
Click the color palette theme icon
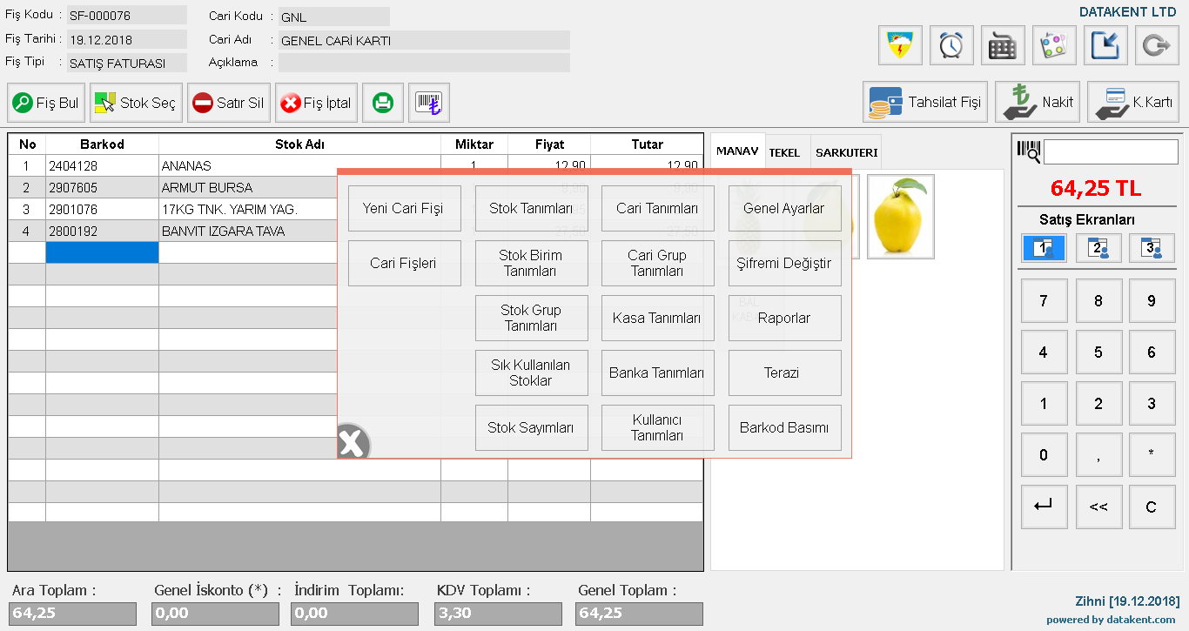click(1055, 45)
